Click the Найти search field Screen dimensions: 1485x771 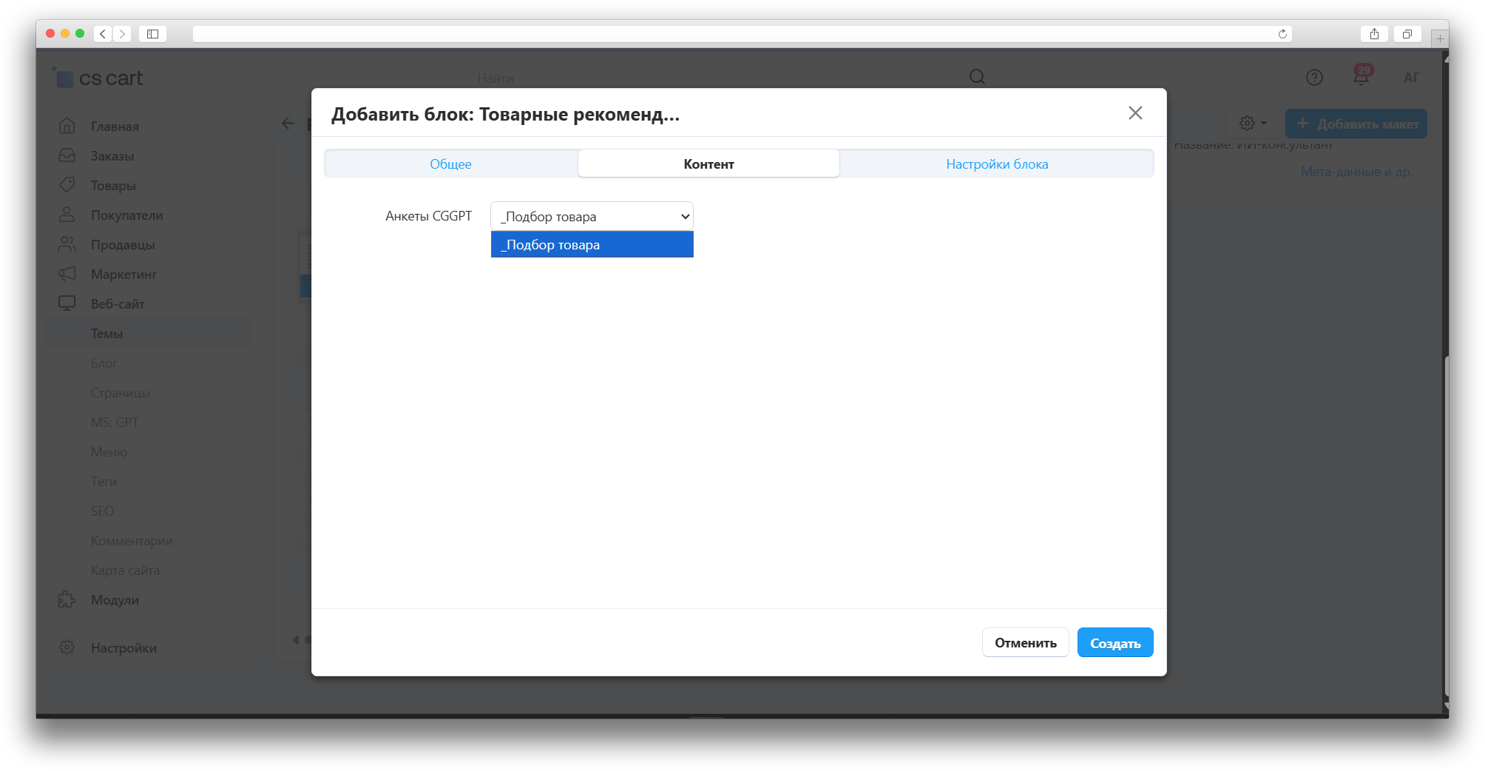[x=717, y=78]
